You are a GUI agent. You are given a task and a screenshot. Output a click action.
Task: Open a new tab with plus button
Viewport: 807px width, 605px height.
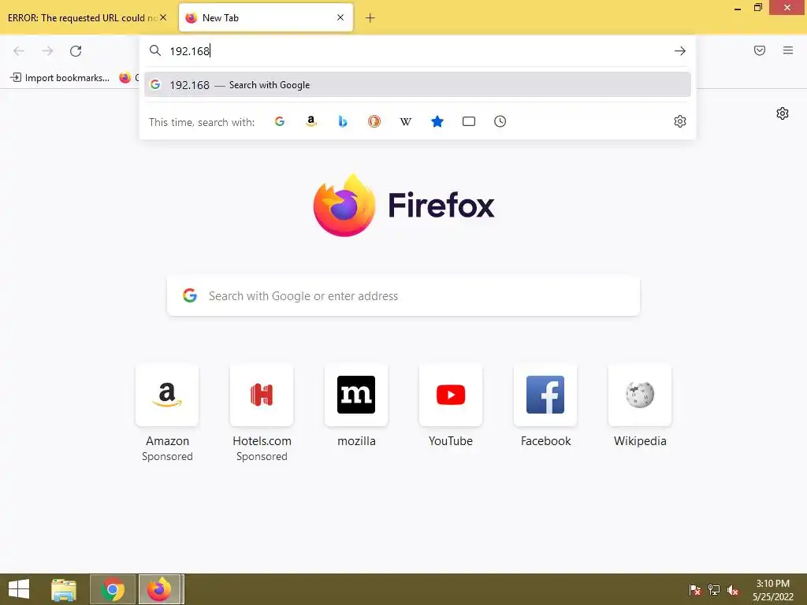pyautogui.click(x=370, y=18)
